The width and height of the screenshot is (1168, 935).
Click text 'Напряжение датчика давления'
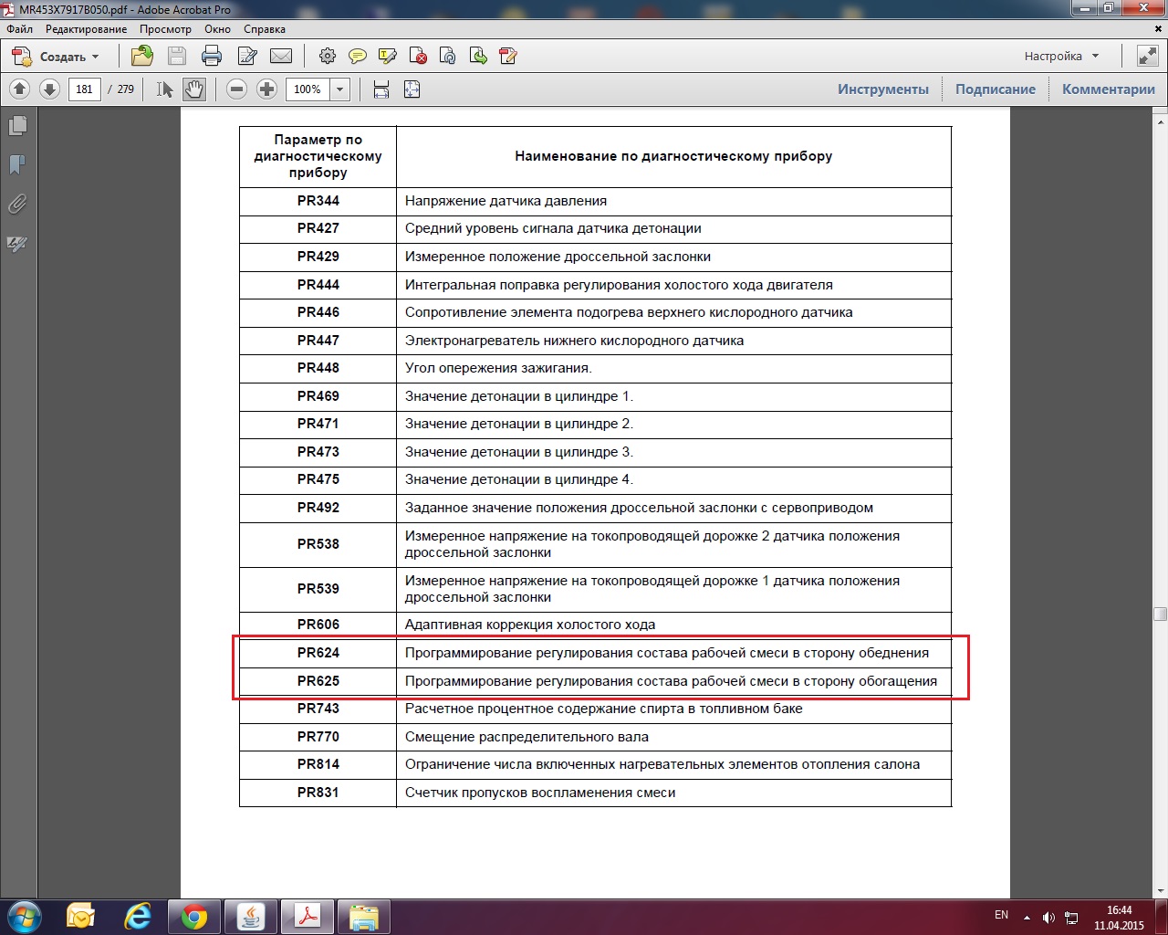[506, 201]
